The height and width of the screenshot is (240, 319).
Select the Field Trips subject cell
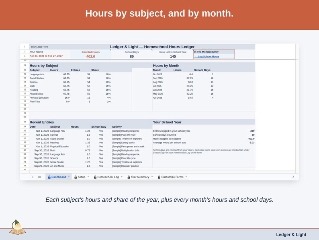click(35, 101)
